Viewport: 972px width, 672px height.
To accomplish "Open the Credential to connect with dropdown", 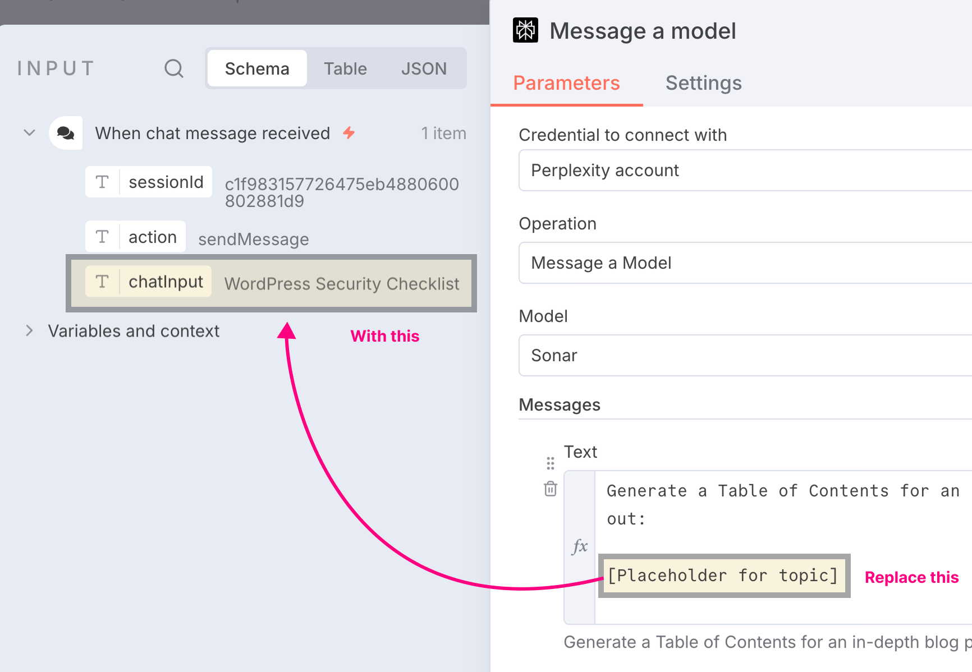I will point(745,170).
